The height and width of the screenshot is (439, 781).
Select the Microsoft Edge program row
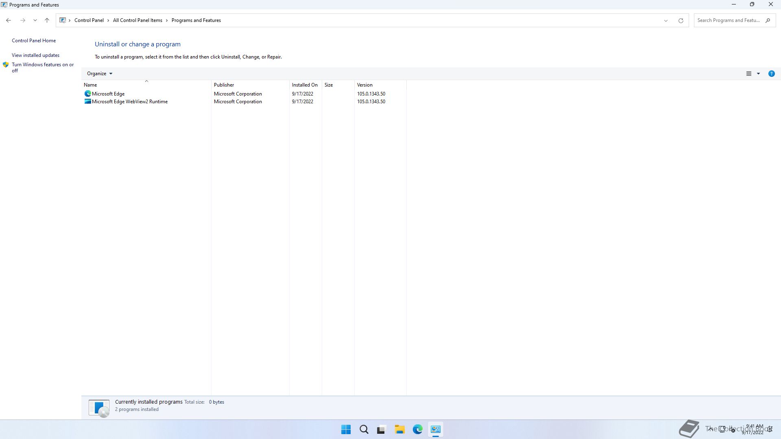(244, 94)
